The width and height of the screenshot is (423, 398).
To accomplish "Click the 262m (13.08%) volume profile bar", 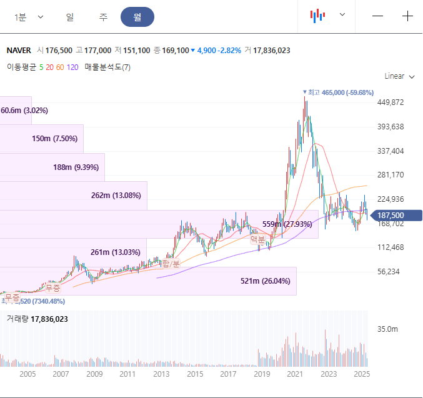I will [x=74, y=196].
